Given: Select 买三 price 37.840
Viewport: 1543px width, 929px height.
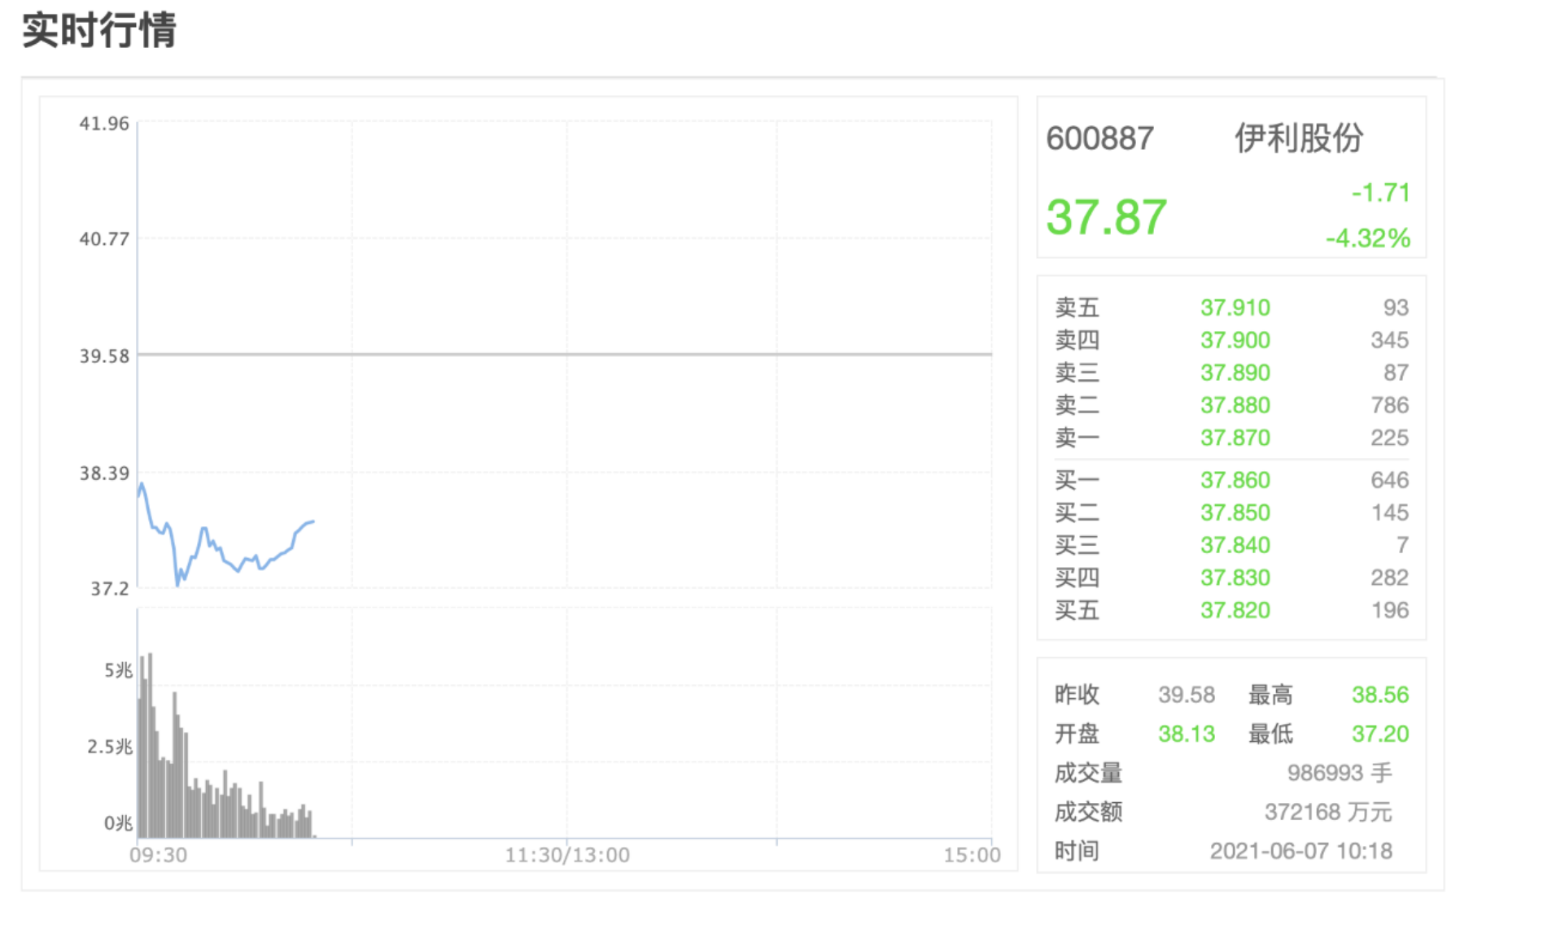Looking at the screenshot, I should coord(1235,545).
